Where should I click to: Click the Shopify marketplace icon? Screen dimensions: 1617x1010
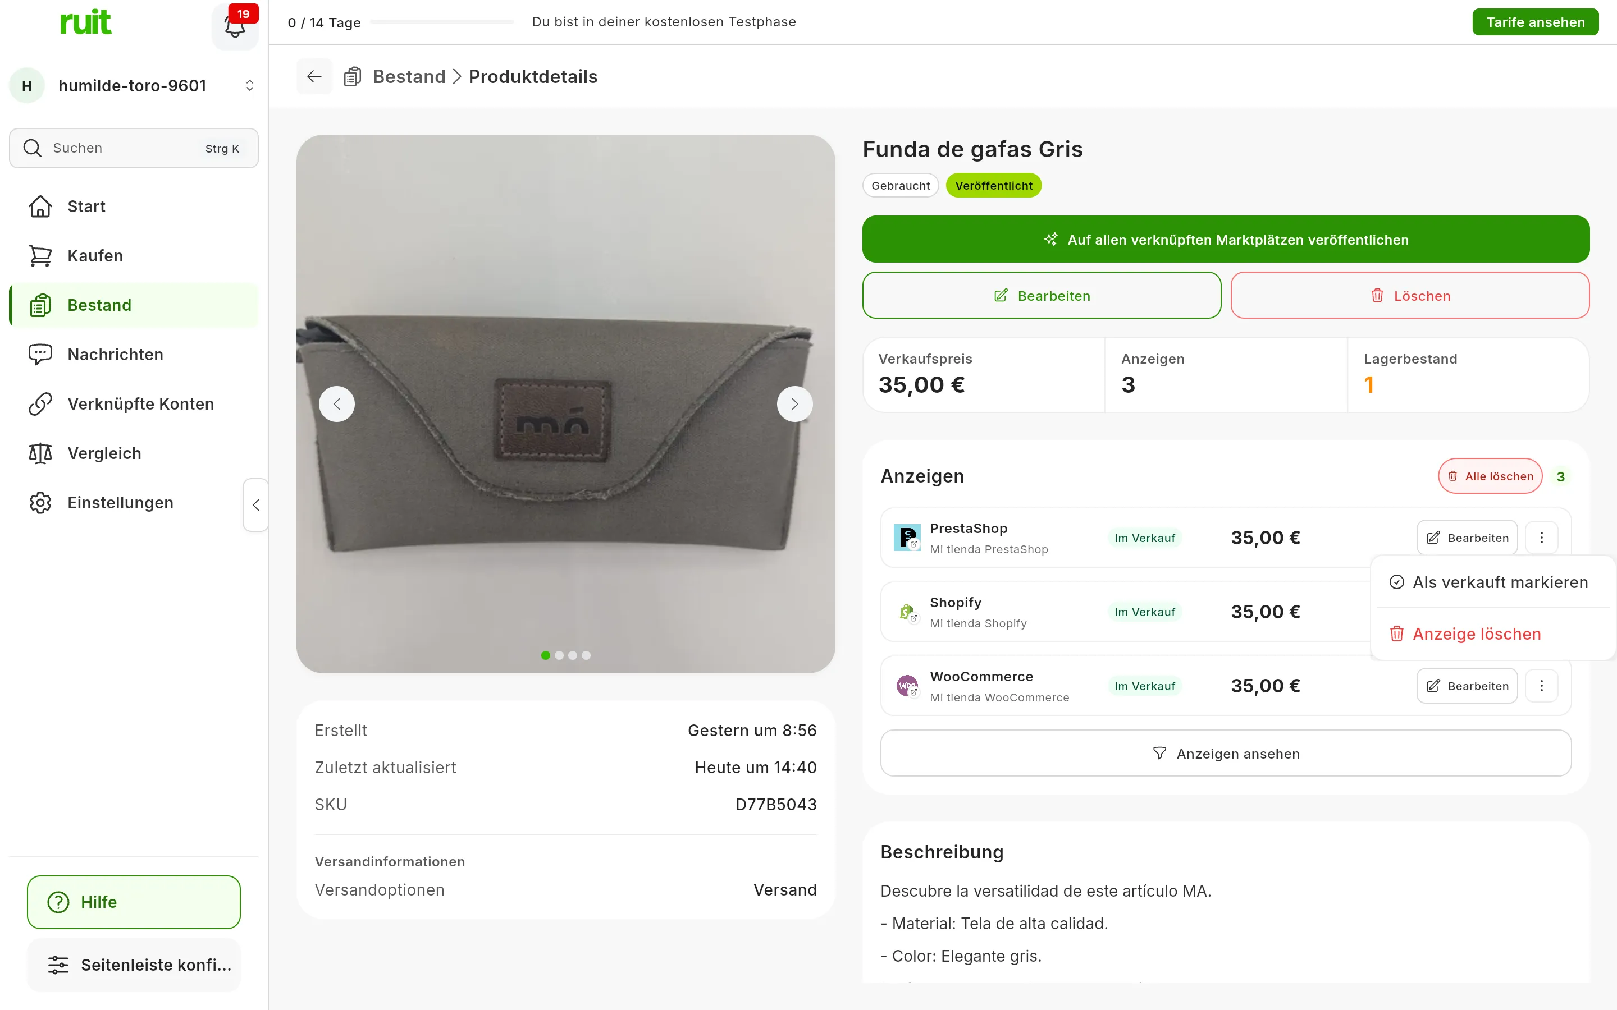tap(907, 611)
